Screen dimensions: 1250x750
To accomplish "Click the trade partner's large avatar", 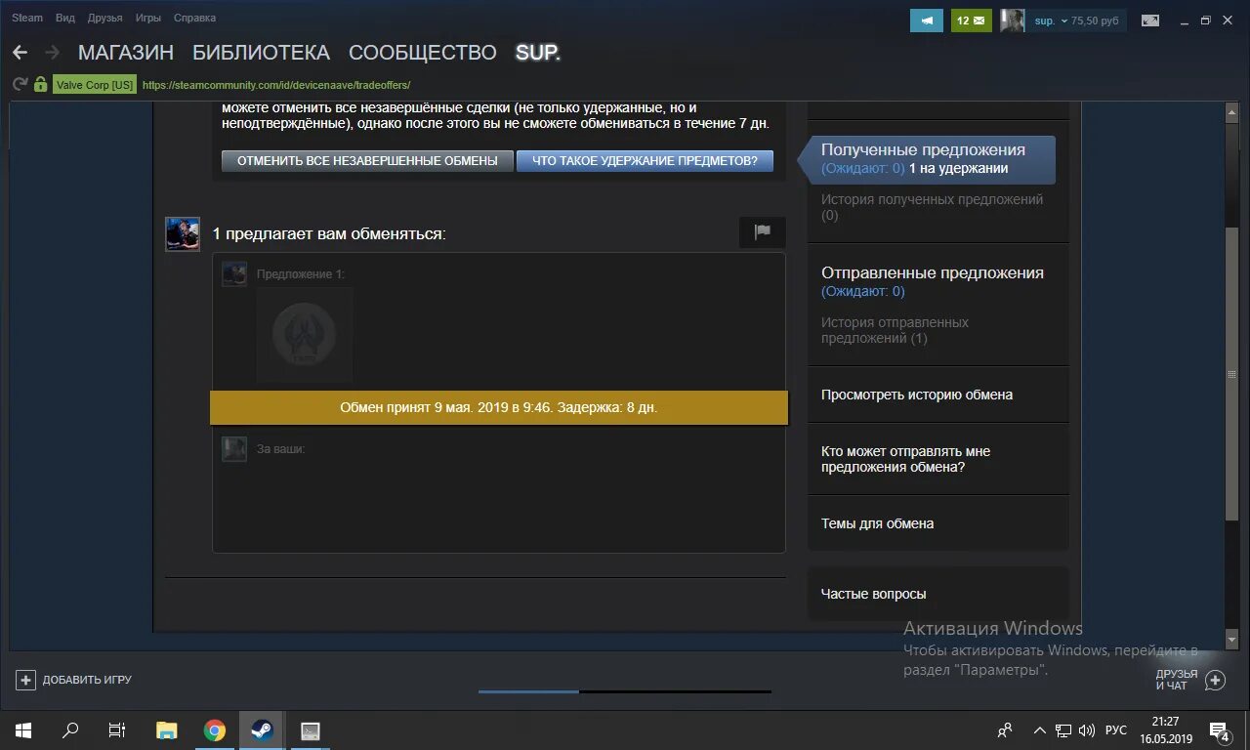I will (183, 234).
